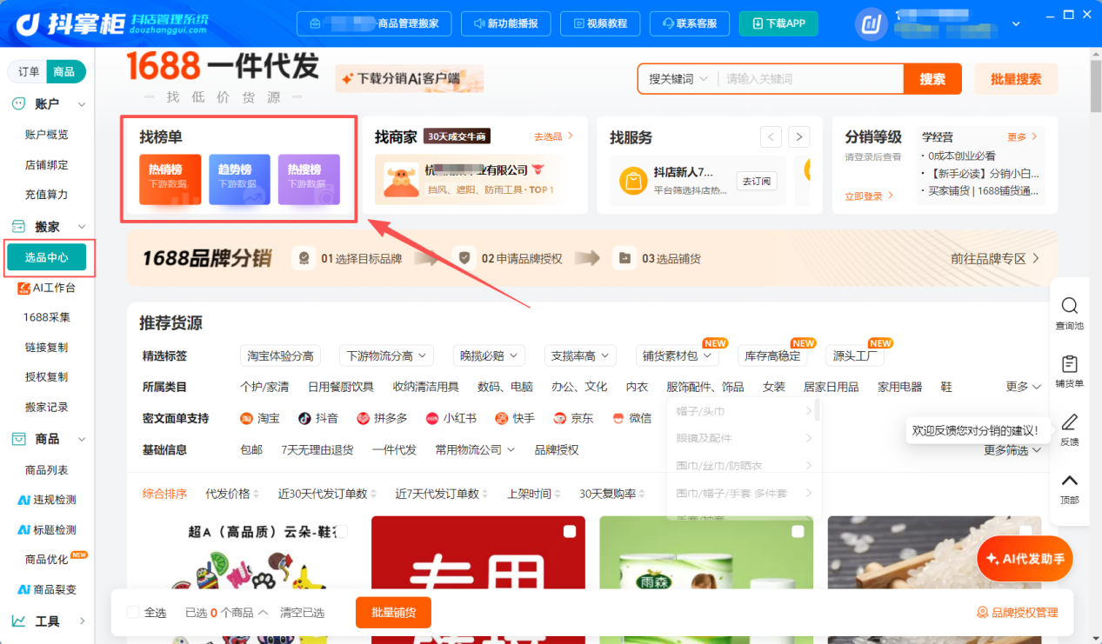Click the 抖掌柜 logo
This screenshot has width=1102, height=644.
click(x=72, y=23)
